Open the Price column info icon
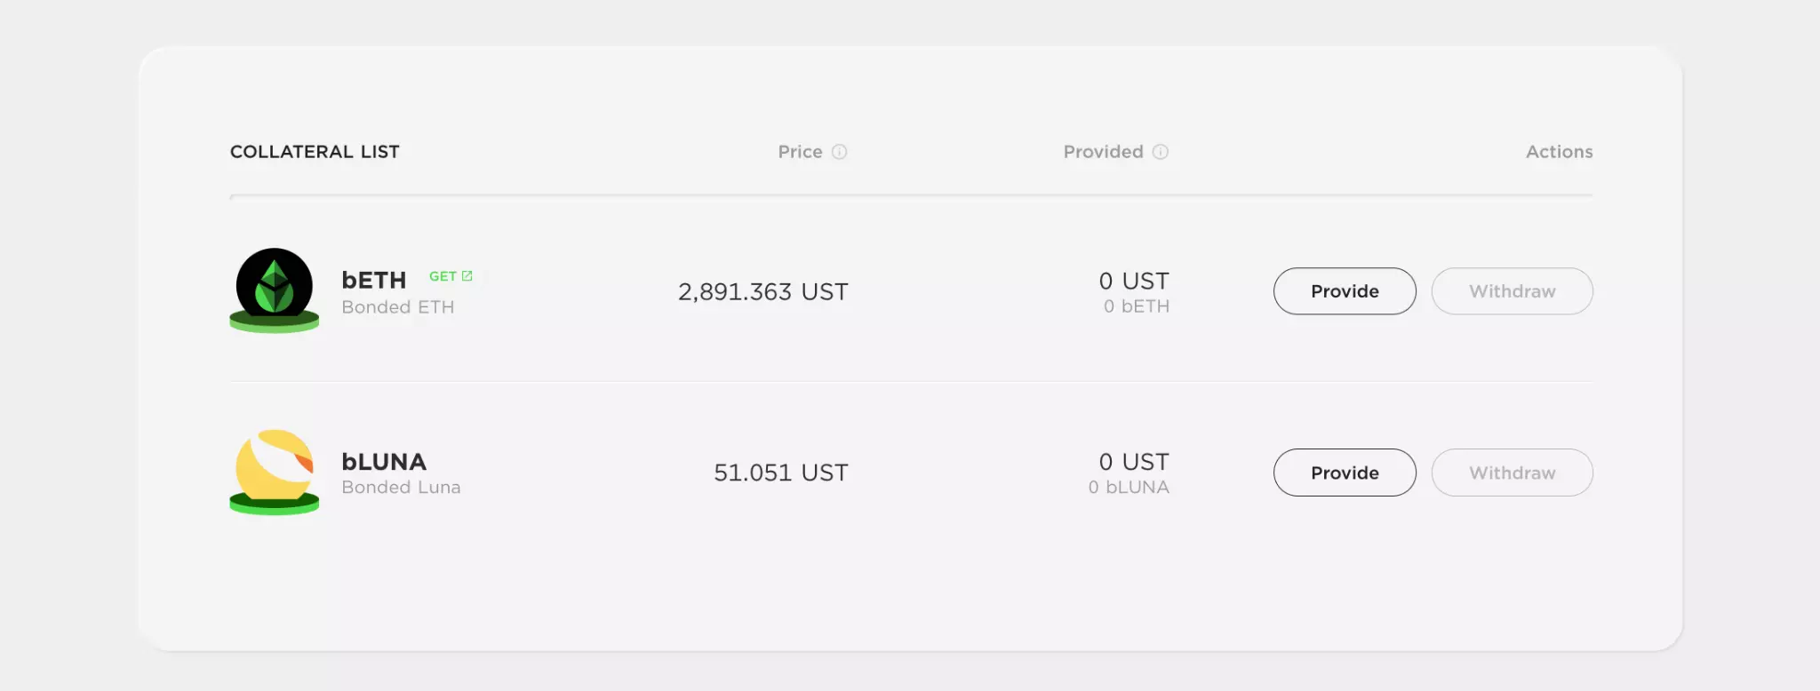Image resolution: width=1820 pixels, height=691 pixels. (x=839, y=152)
